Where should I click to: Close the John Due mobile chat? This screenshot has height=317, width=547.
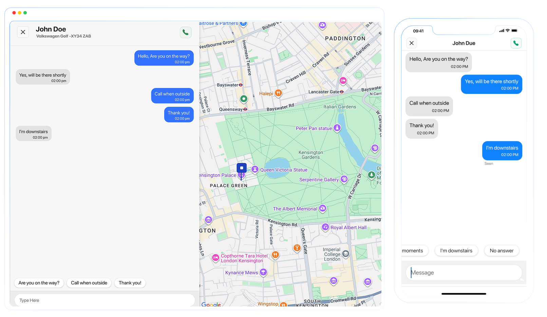coord(412,43)
